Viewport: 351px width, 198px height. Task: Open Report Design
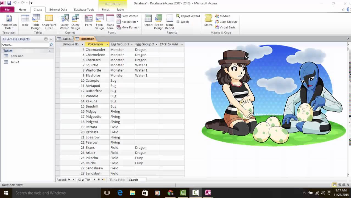159,22
